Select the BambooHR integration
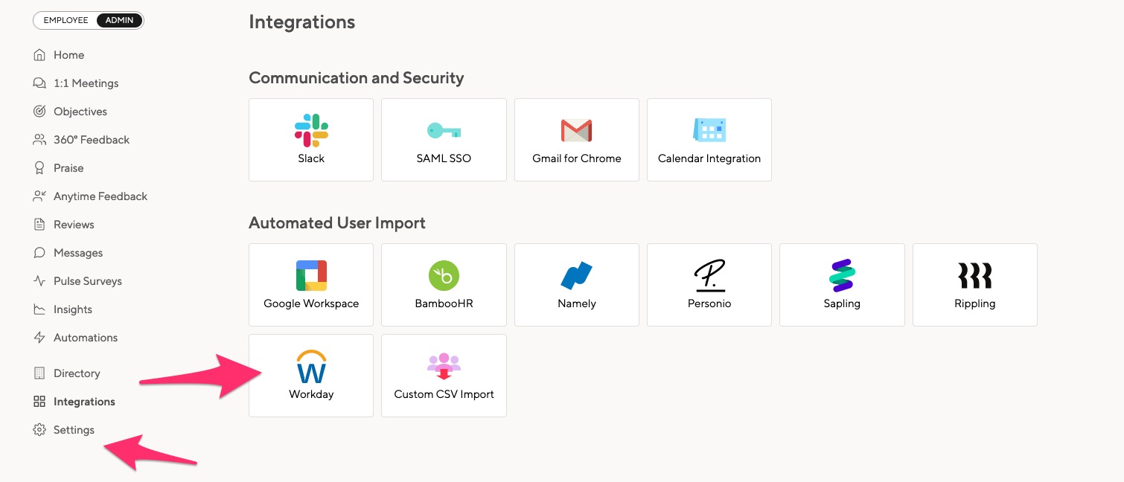1124x482 pixels. pos(443,284)
